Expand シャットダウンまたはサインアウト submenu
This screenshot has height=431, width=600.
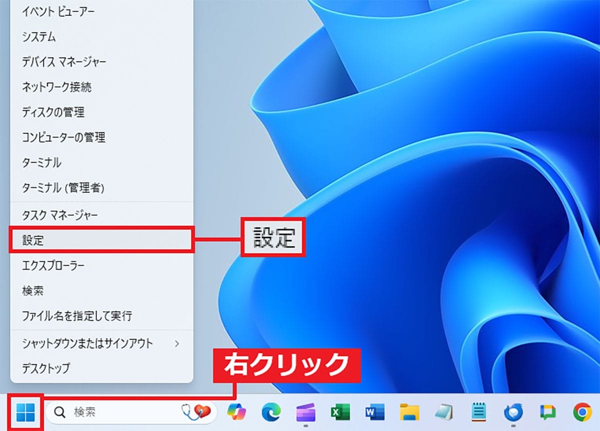100,343
